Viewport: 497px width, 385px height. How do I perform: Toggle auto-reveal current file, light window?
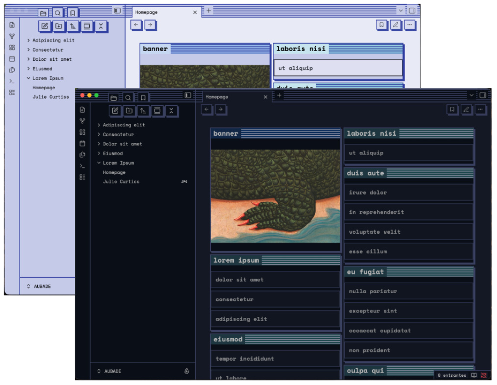coord(87,26)
